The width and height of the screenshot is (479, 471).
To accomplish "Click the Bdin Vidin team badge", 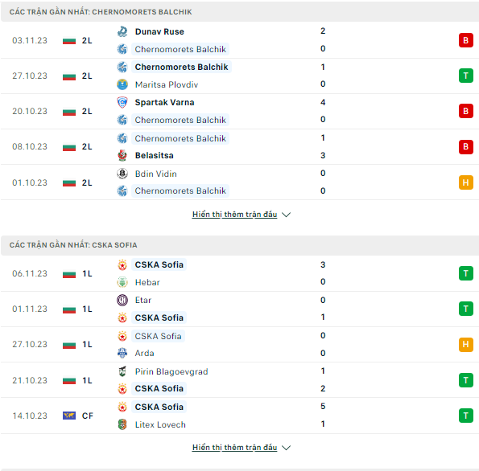I will pos(122,174).
